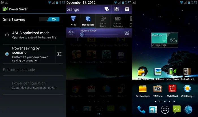This screenshot has height=117, width=198.
Task: Open the Browser globe in dock
Action: tap(188, 110)
